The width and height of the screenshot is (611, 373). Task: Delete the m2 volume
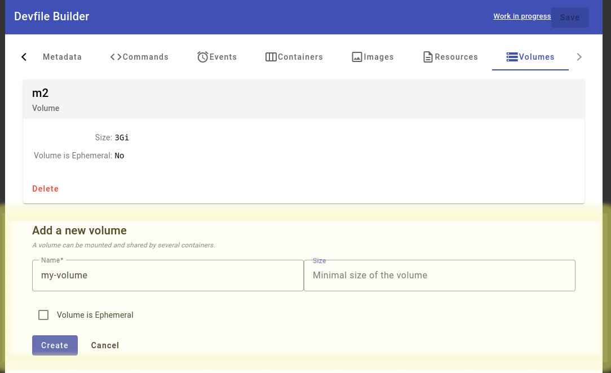click(x=46, y=189)
